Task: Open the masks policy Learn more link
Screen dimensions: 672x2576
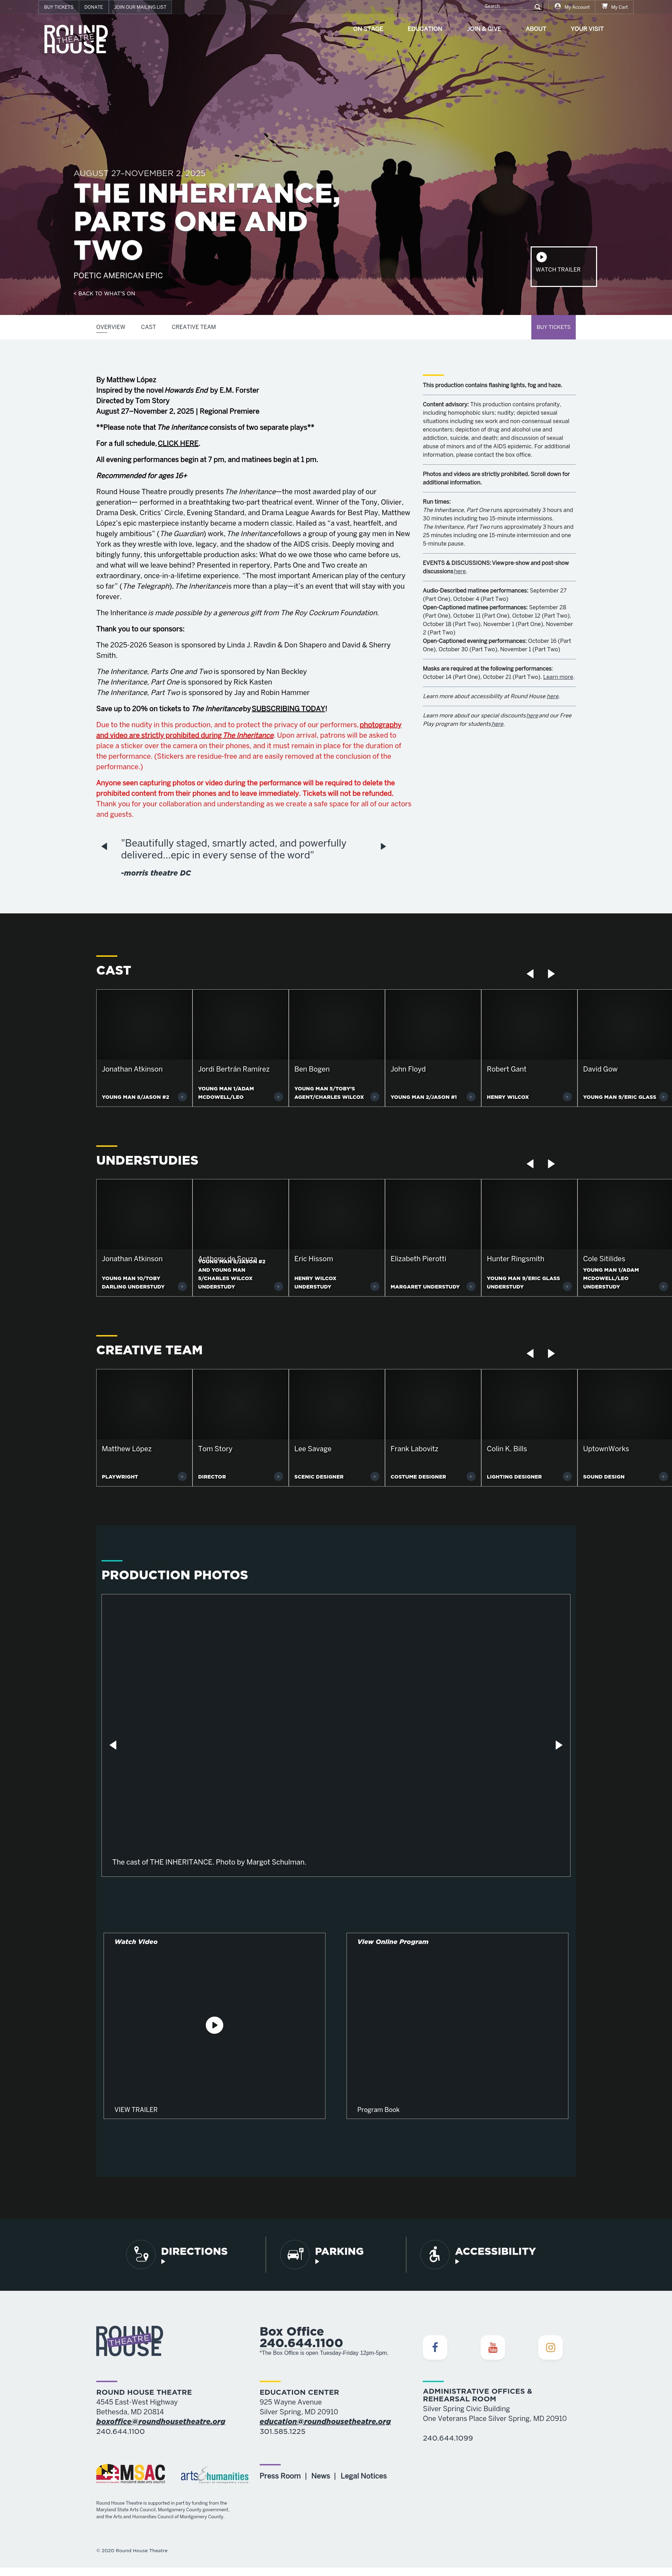Action: pos(558,677)
